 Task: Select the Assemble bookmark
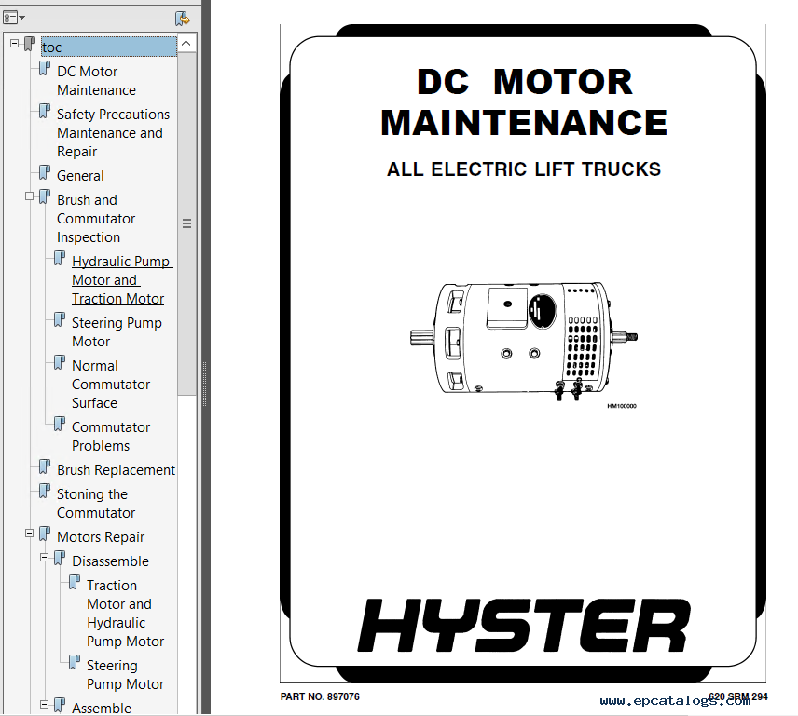[x=102, y=708]
